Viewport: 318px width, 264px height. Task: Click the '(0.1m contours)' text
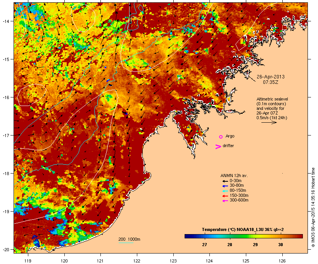tap(271, 104)
